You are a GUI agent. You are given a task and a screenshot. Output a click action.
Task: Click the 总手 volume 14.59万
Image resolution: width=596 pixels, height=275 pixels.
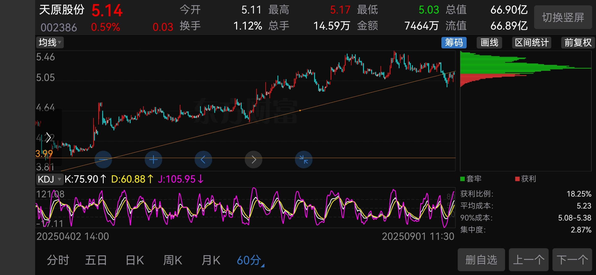(332, 26)
